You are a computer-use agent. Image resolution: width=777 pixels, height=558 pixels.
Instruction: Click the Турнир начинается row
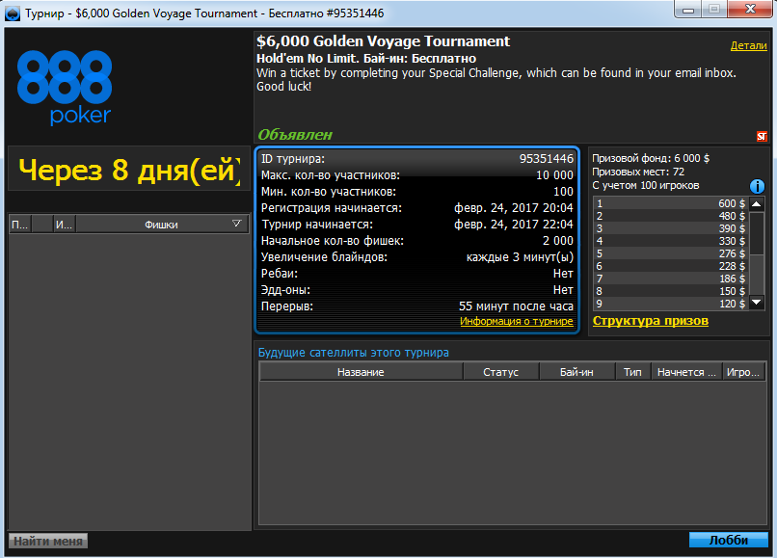click(416, 224)
